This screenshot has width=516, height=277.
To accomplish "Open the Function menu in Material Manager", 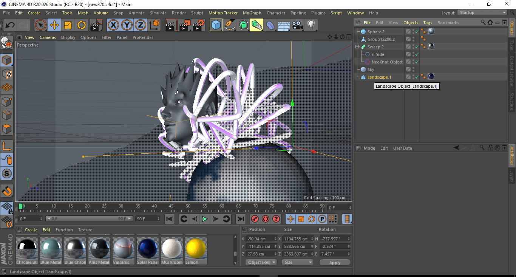I will (x=64, y=230).
